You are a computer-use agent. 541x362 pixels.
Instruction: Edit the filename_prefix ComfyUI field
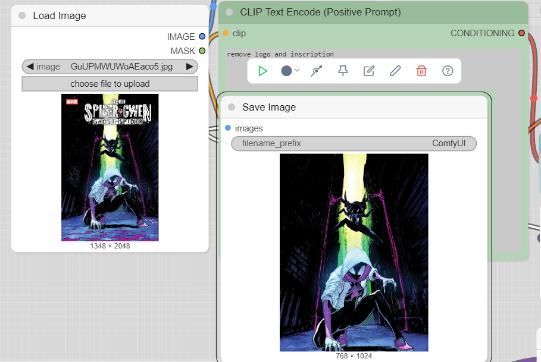click(x=354, y=143)
